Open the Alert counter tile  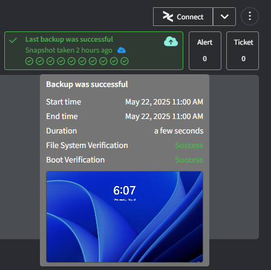pos(205,51)
